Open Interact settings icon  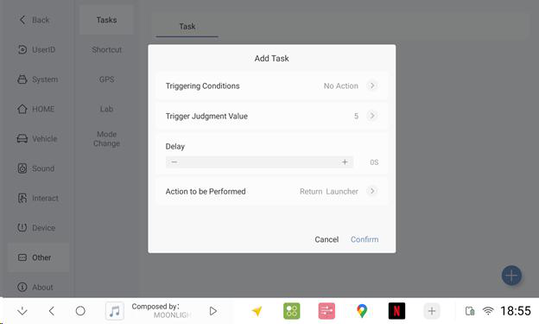tap(22, 198)
